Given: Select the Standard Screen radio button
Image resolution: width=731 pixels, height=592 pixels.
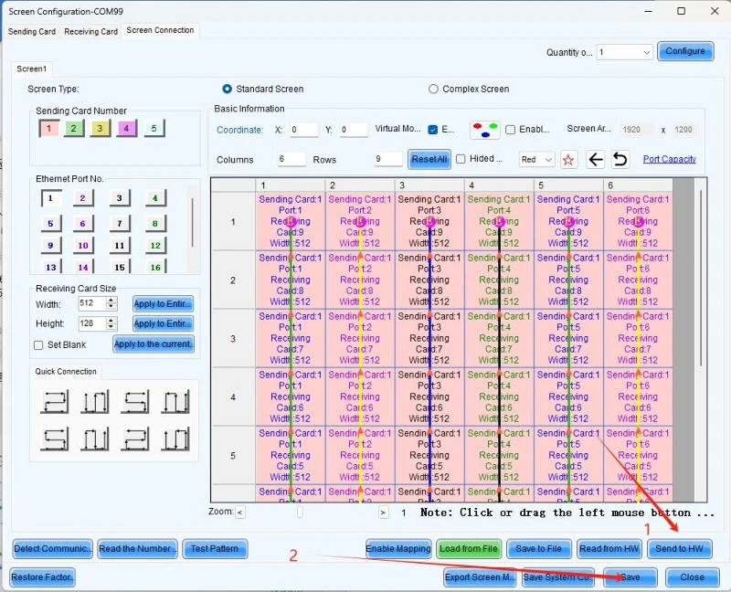Looking at the screenshot, I should 227,89.
